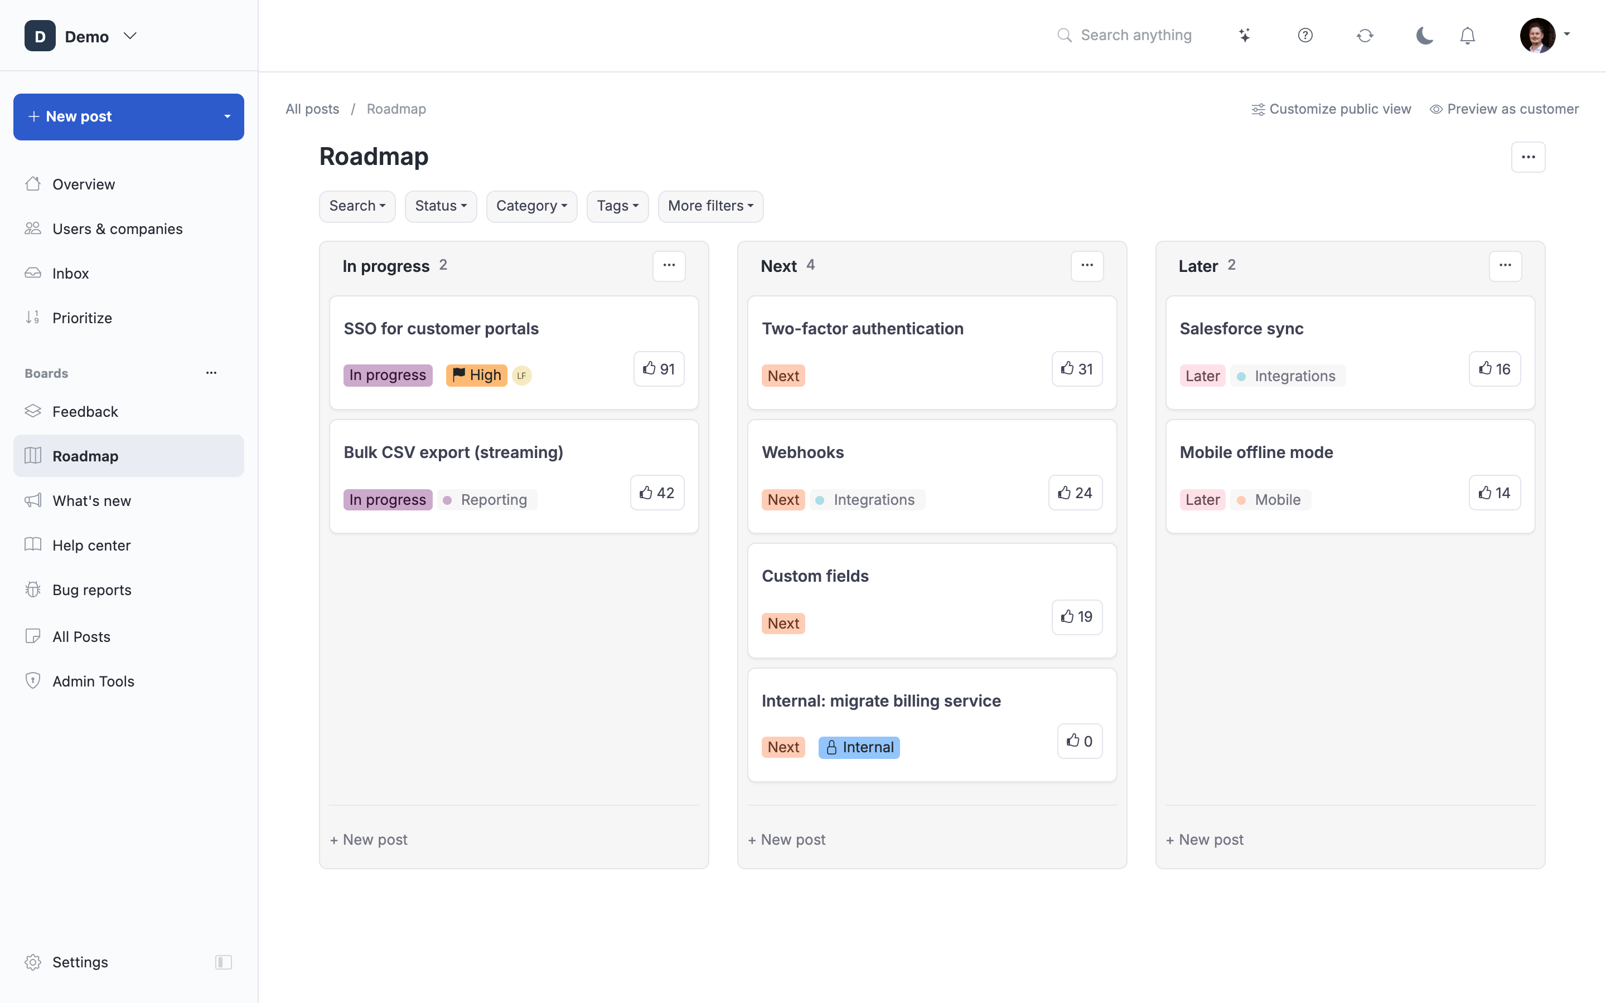Add New post in In progress column
1606x1003 pixels.
[368, 840]
